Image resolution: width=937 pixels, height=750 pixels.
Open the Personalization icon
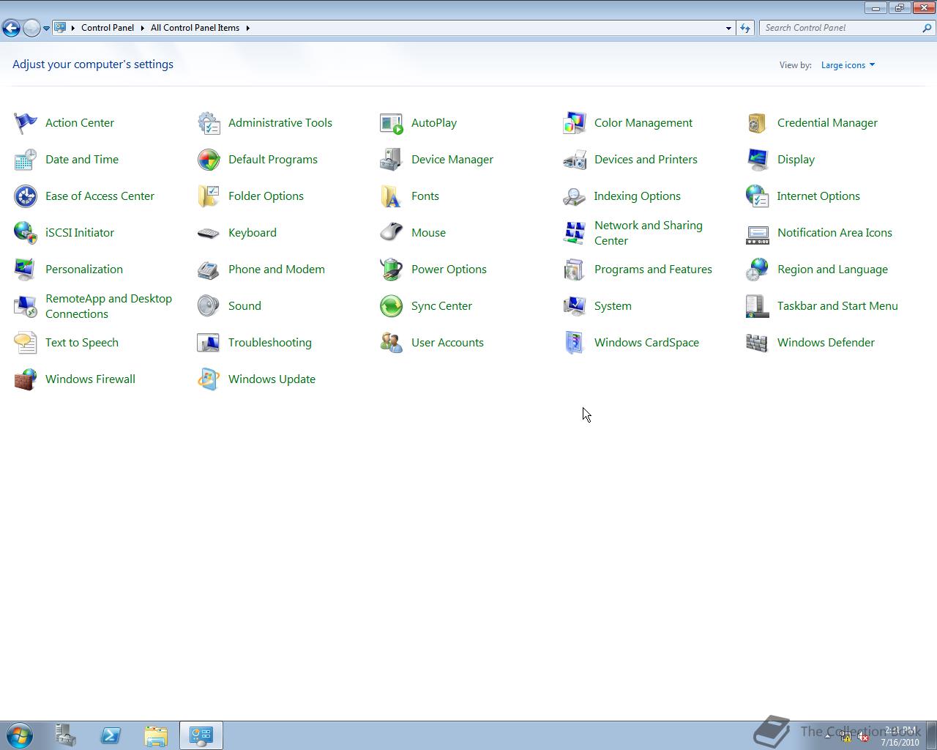(26, 270)
